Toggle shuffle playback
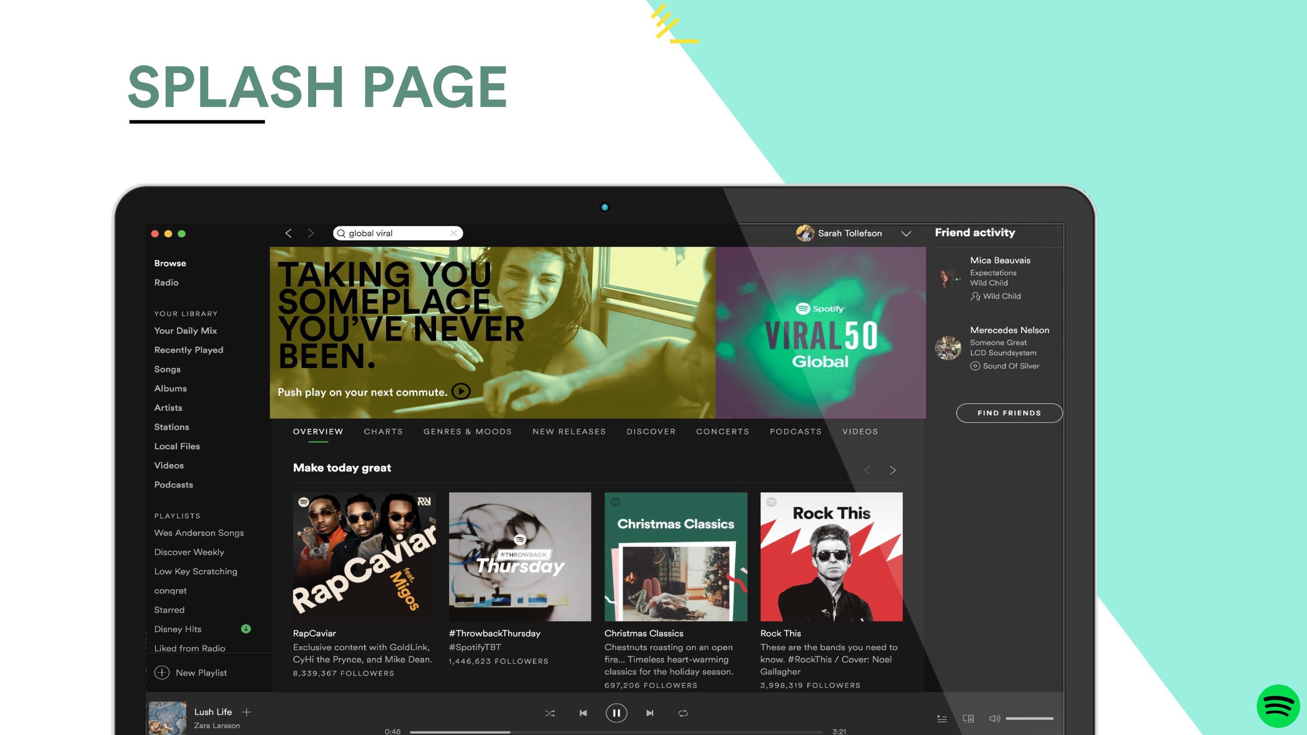The image size is (1307, 735). 550,713
